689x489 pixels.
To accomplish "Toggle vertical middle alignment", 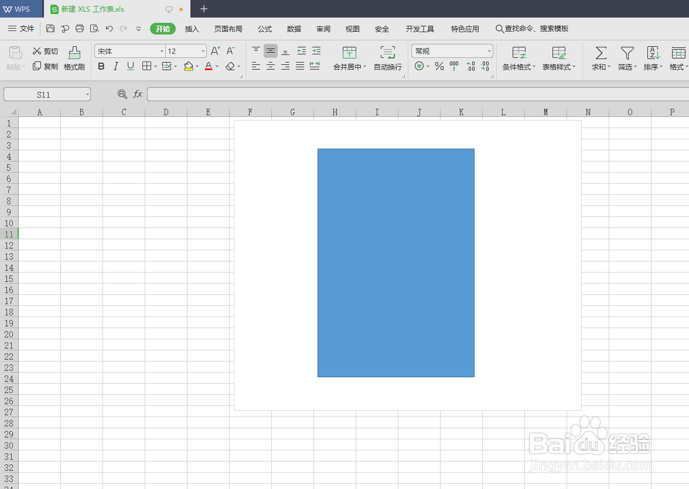I will [x=271, y=51].
